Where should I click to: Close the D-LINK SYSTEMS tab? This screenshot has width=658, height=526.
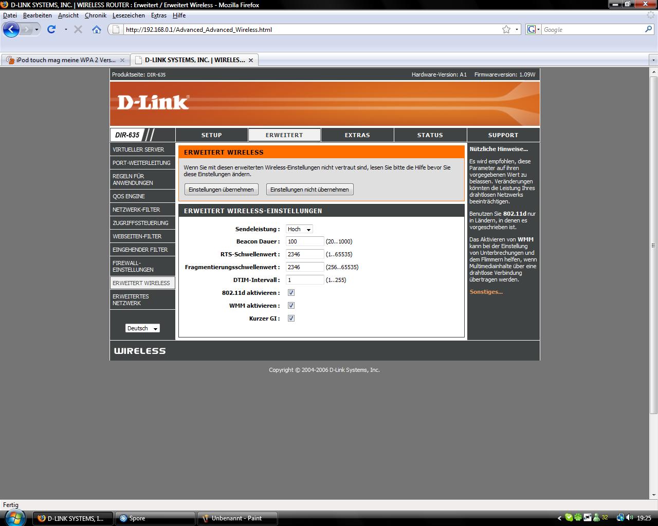[251, 60]
